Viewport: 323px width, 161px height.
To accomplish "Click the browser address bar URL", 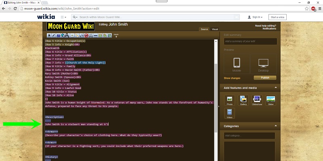I will point(62,8).
